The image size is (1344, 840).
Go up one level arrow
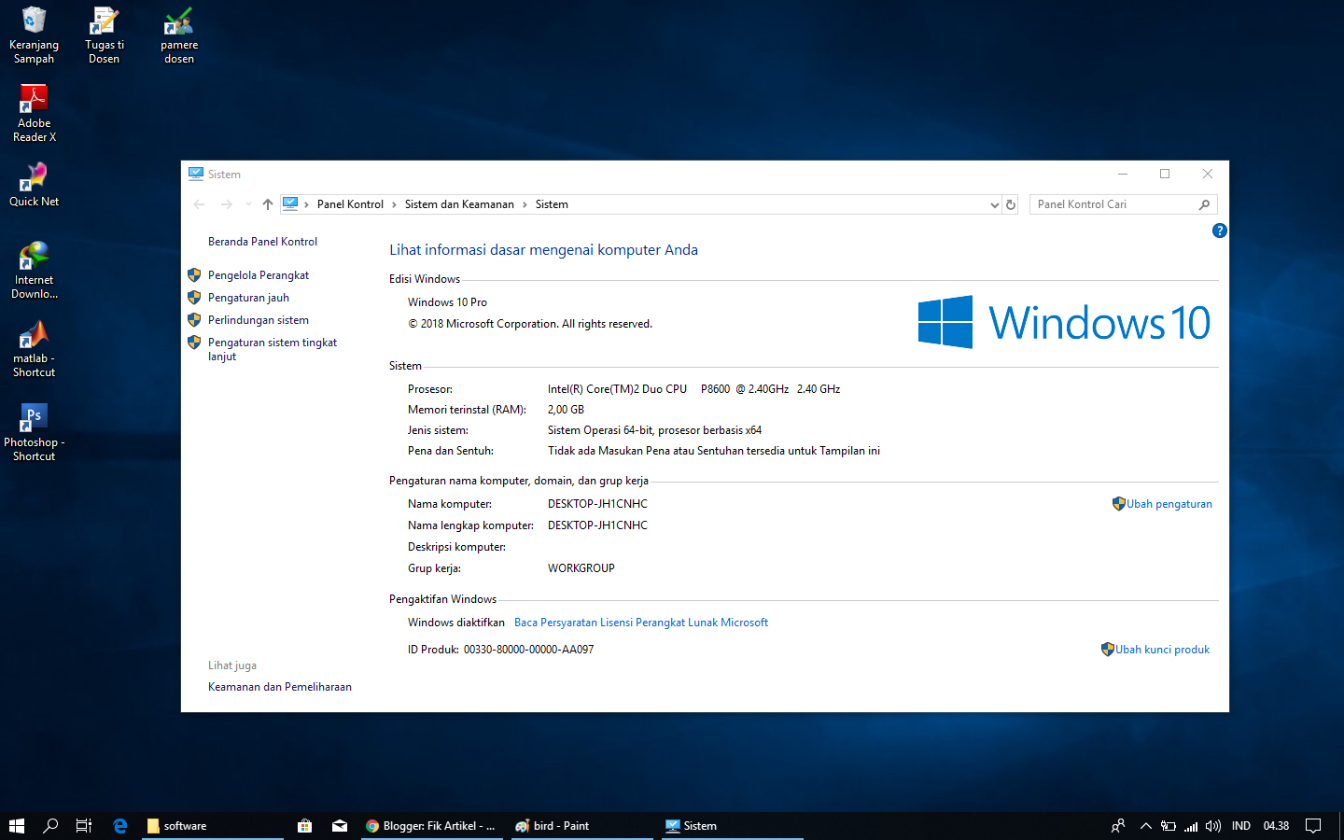click(x=268, y=204)
